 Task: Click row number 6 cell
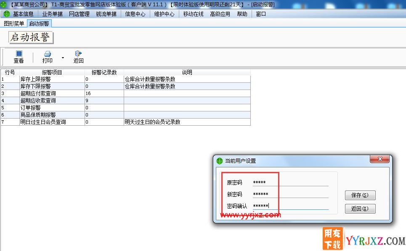click(x=10, y=115)
